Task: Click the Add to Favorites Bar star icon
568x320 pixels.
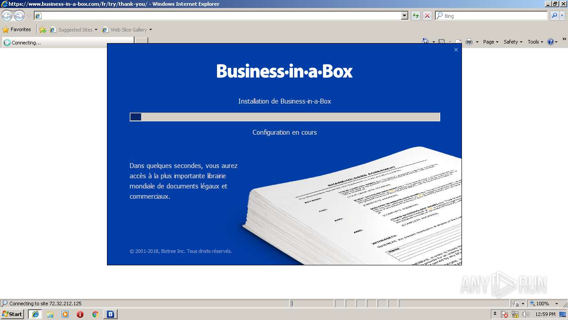Action: (43, 30)
